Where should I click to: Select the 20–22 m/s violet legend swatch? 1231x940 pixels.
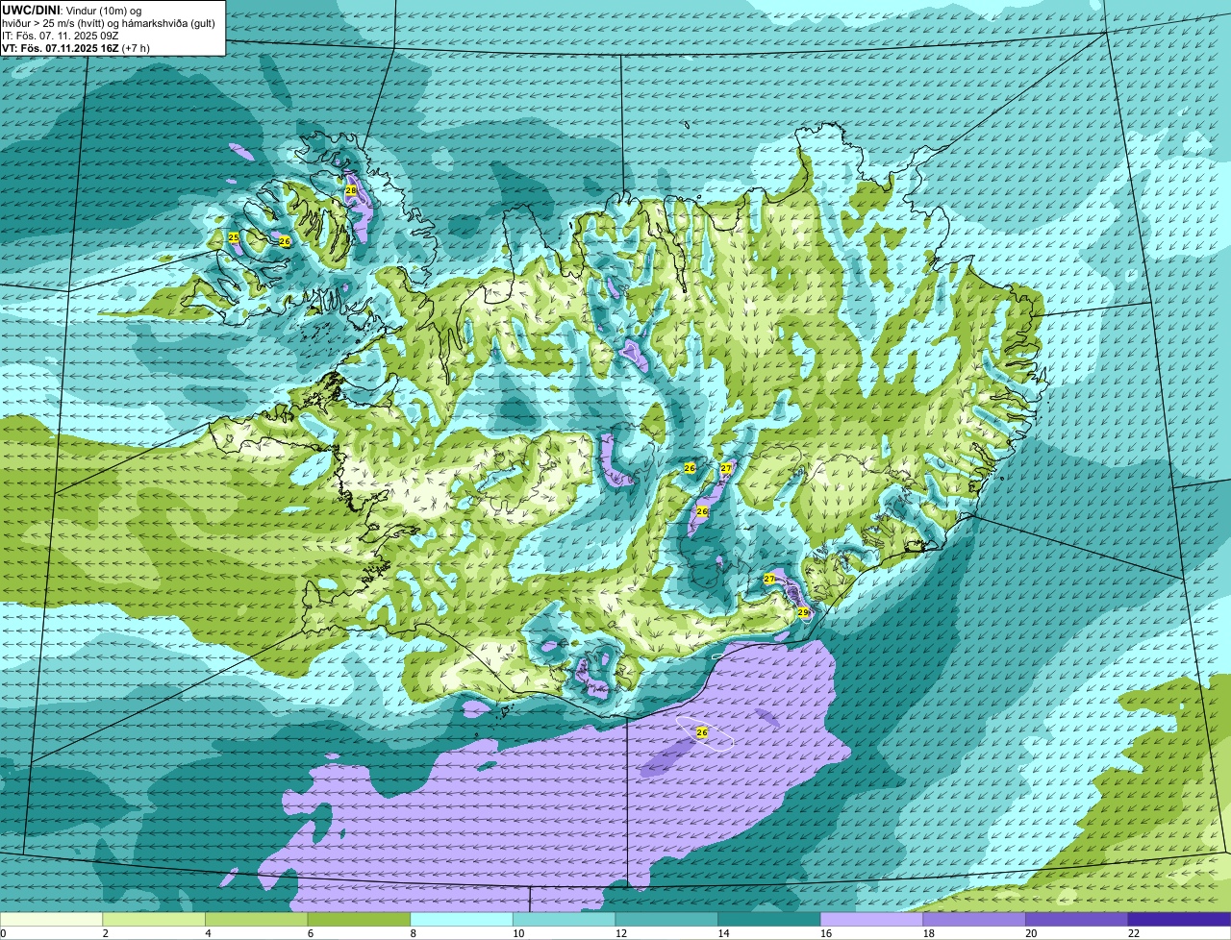coord(1077,919)
